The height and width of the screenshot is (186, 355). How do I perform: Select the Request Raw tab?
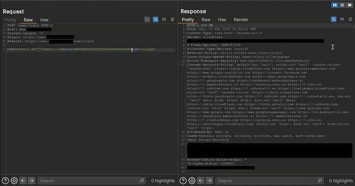[28, 20]
